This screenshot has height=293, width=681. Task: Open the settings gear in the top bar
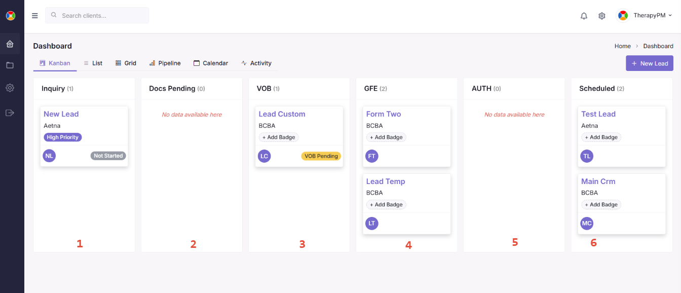pyautogui.click(x=602, y=16)
